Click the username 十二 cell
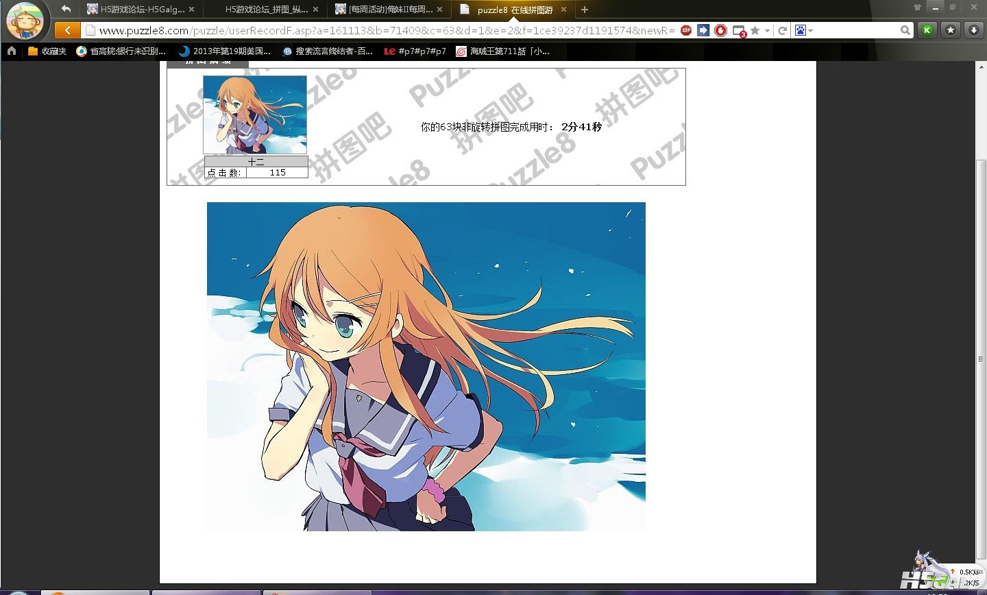987x595 pixels. click(x=256, y=162)
